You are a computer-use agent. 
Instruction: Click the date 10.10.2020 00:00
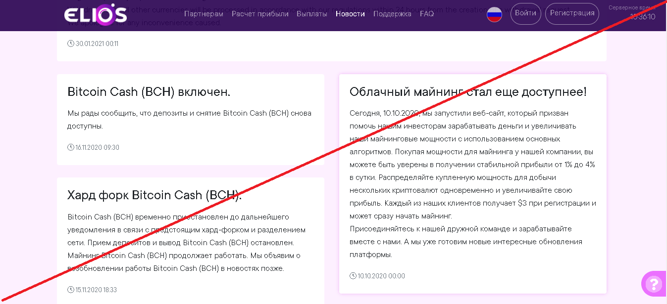click(x=381, y=276)
